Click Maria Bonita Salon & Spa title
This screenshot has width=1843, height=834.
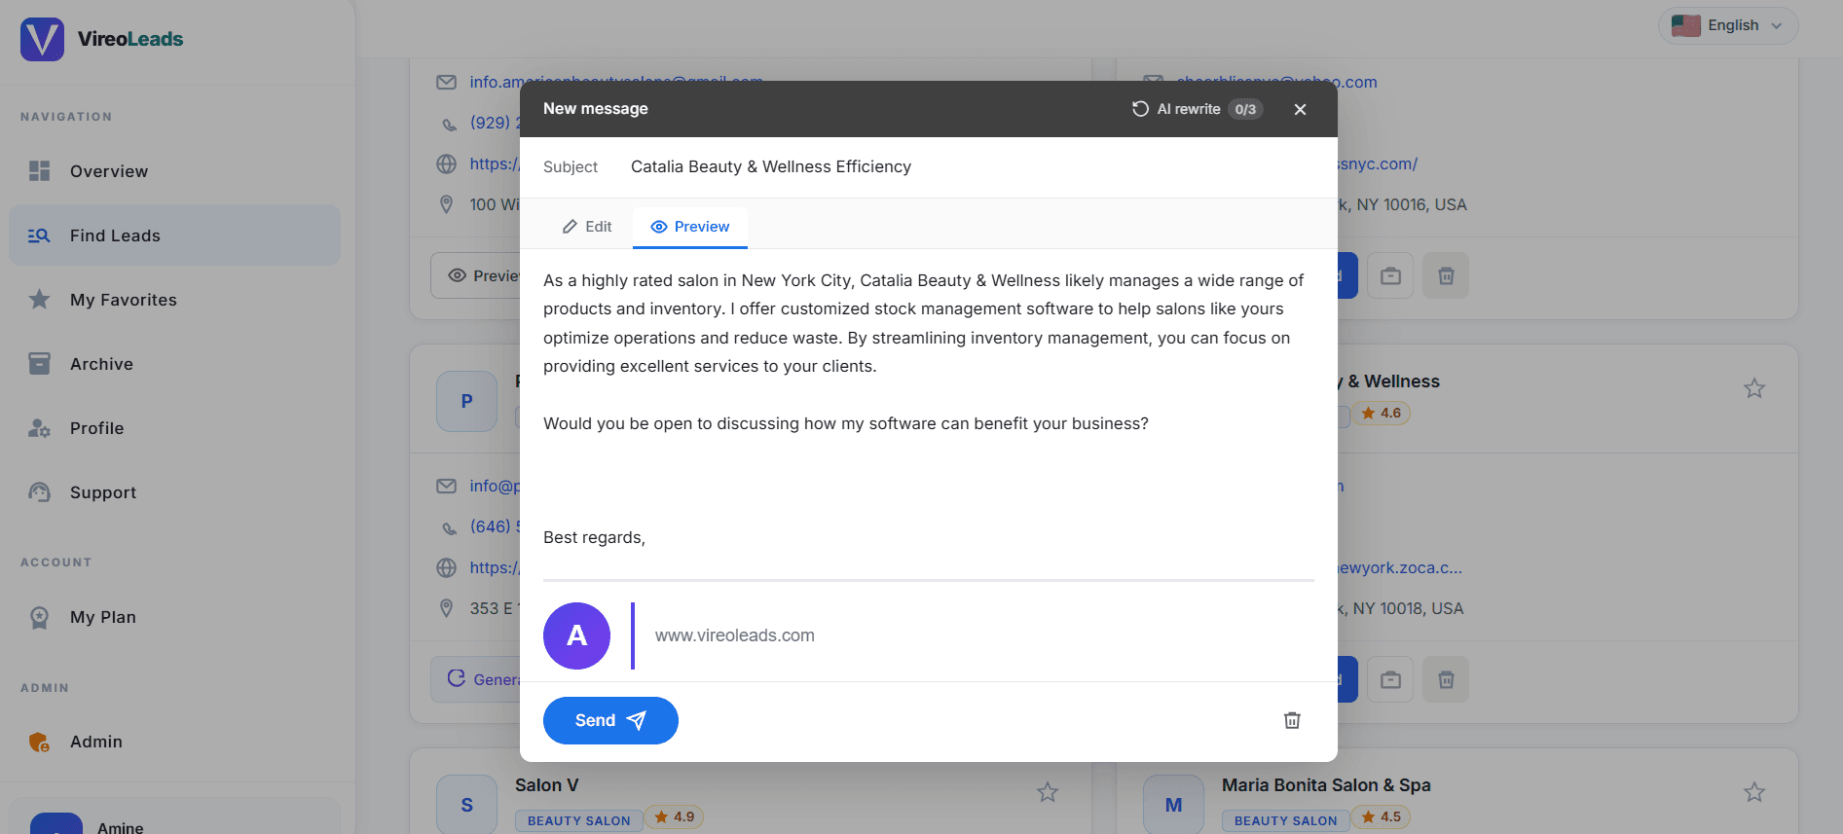pos(1326,785)
